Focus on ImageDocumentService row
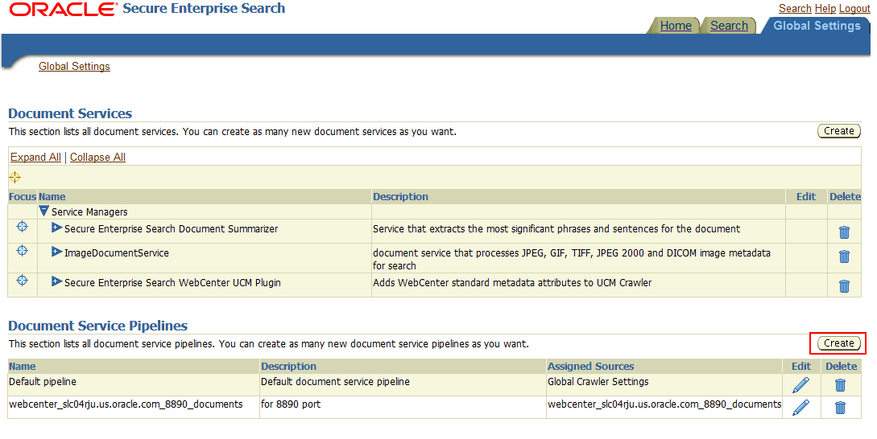Screen dimensions: 877x439 coord(22,250)
